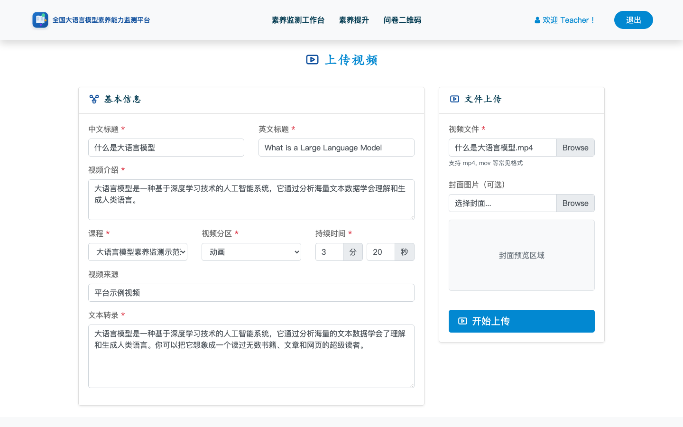The height and width of the screenshot is (427, 683).
Task: Click the video icon beside 上传视频 heading
Action: point(312,60)
